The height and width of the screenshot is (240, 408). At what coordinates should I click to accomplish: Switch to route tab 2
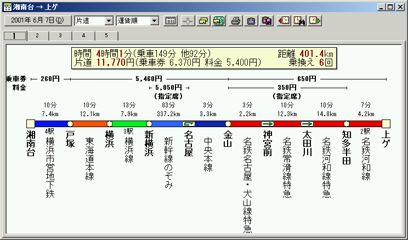[37, 36]
